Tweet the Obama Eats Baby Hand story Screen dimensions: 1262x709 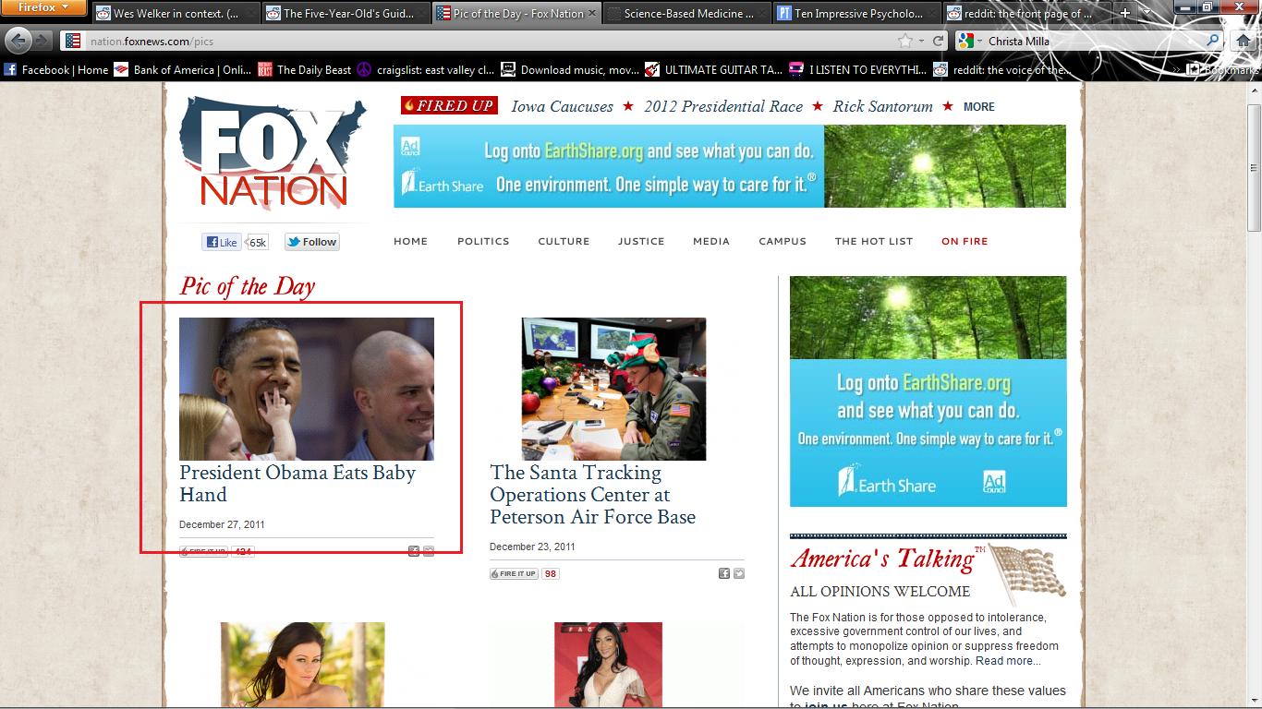pyautogui.click(x=429, y=551)
